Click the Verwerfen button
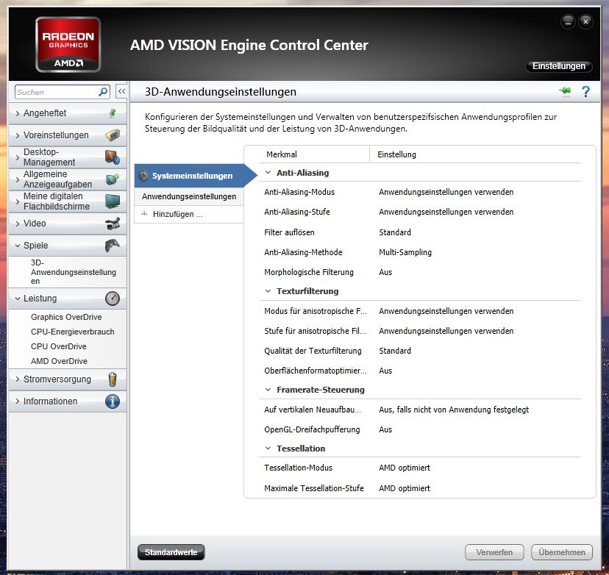 [494, 552]
